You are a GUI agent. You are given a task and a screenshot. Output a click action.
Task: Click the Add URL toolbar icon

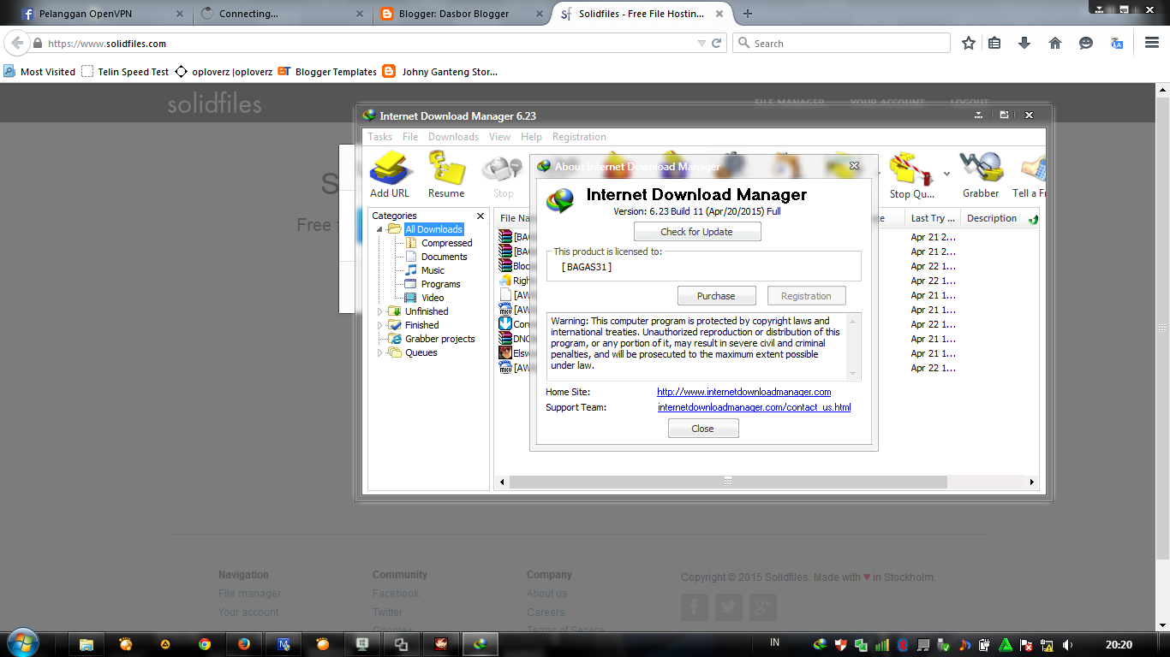coord(391,175)
